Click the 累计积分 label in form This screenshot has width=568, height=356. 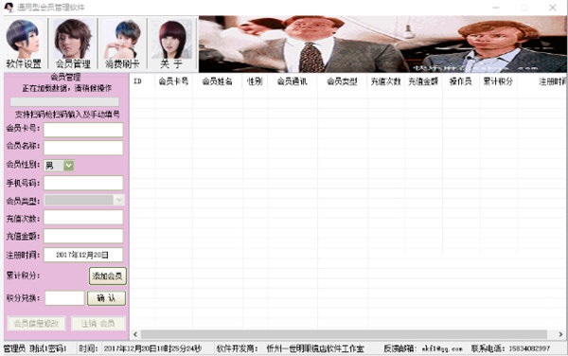tap(23, 276)
